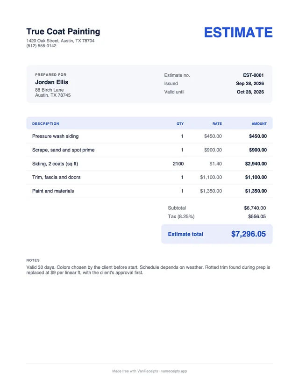
Task: Select the total $7,296.05
Action: (249, 234)
